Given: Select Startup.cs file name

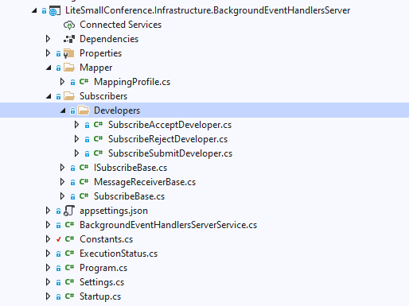Looking at the screenshot, I should coord(100,296).
